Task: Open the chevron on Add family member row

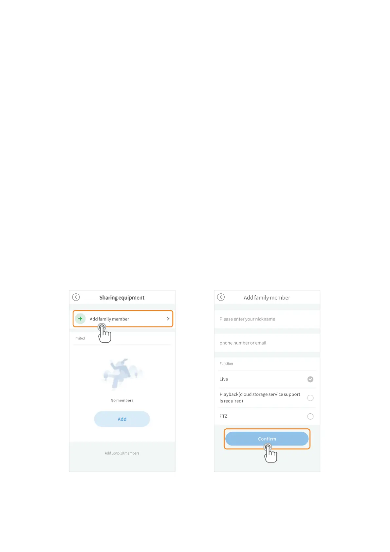Action: tap(168, 319)
